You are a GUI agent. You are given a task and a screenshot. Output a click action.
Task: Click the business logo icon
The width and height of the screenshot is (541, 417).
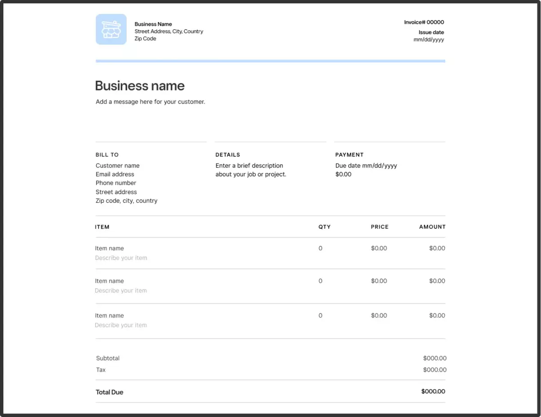click(x=111, y=29)
